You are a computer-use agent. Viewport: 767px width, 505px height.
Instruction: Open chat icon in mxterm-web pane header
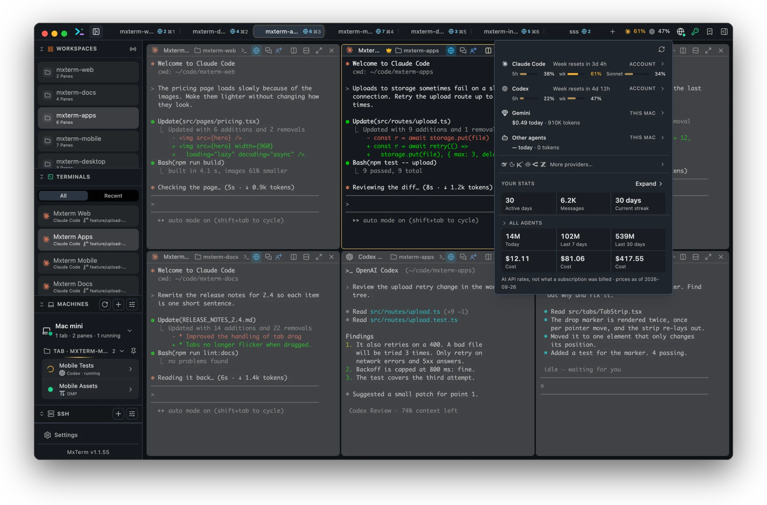pos(268,50)
